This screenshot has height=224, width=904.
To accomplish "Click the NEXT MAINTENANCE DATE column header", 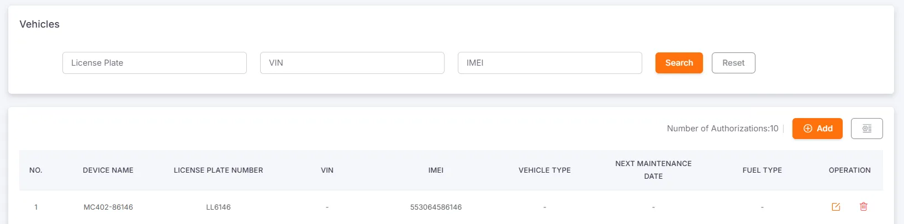I will point(653,170).
